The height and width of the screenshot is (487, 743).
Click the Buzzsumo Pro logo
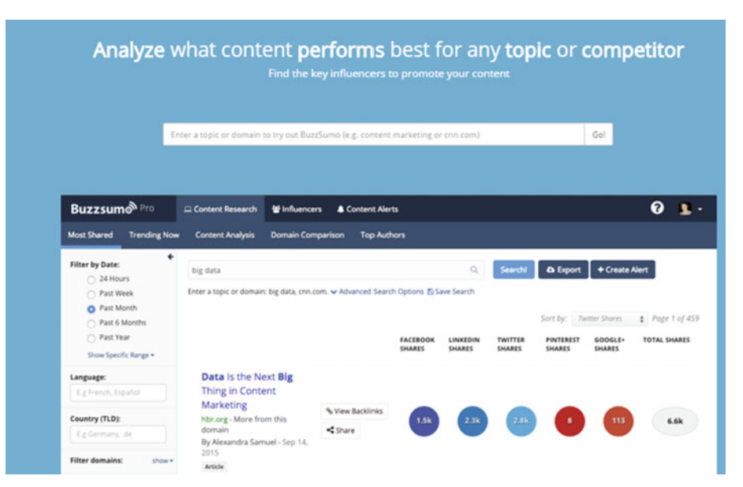pyautogui.click(x=112, y=208)
